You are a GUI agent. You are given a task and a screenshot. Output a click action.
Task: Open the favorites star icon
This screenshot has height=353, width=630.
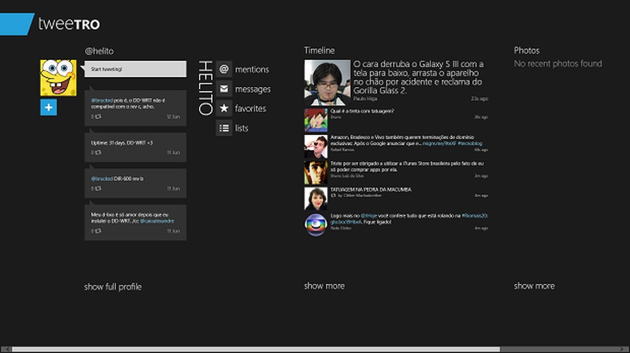coord(224,108)
